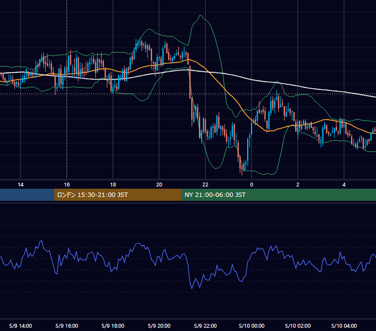
Task: Click the 5/10 04:00 date label
Action: [x=344, y=325]
